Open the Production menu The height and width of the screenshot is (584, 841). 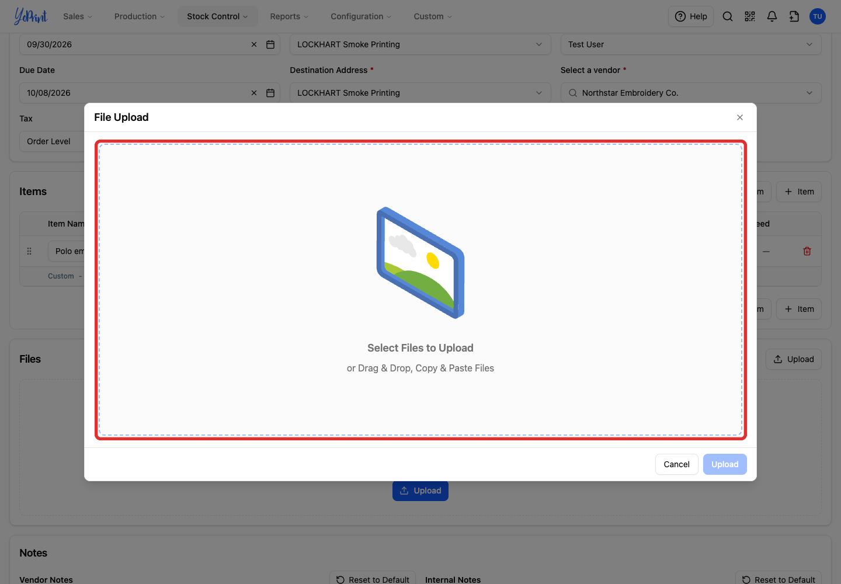coord(140,16)
